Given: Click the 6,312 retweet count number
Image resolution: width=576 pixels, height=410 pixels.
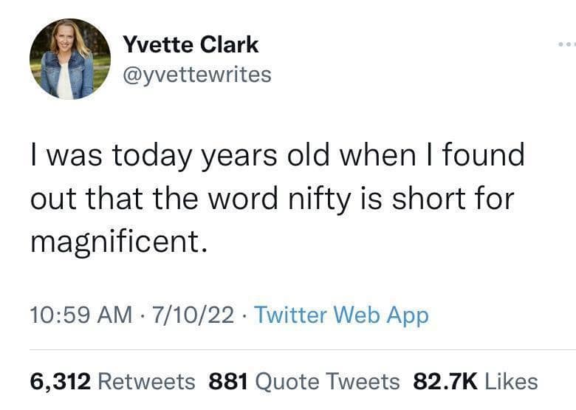Looking at the screenshot, I should 61,381.
